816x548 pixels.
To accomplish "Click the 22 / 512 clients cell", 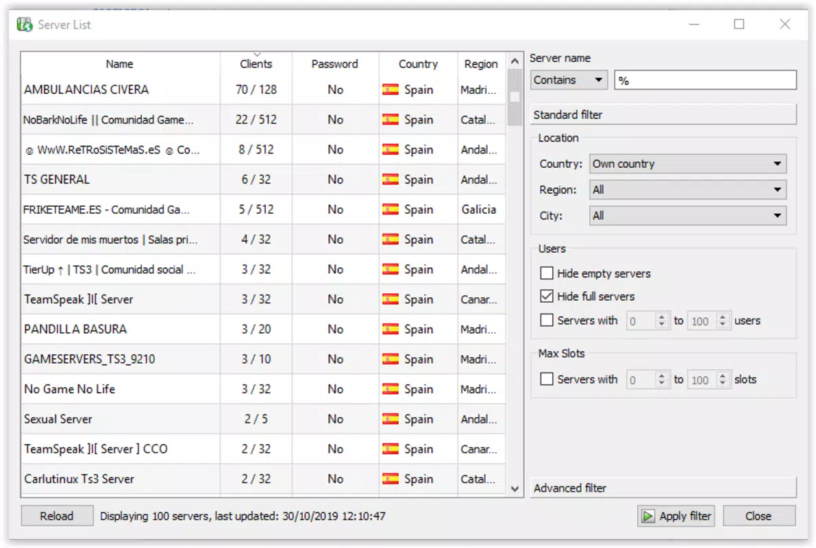I will point(256,120).
